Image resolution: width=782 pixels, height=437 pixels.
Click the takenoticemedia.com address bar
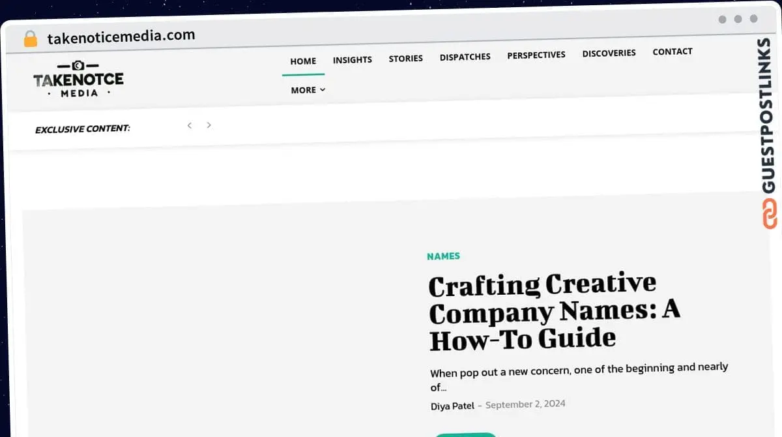tap(121, 37)
